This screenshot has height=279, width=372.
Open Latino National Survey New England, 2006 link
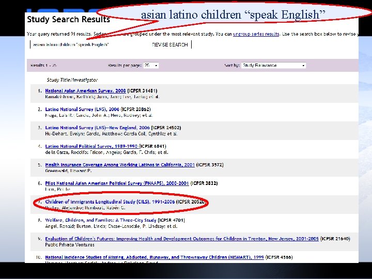[97, 128]
